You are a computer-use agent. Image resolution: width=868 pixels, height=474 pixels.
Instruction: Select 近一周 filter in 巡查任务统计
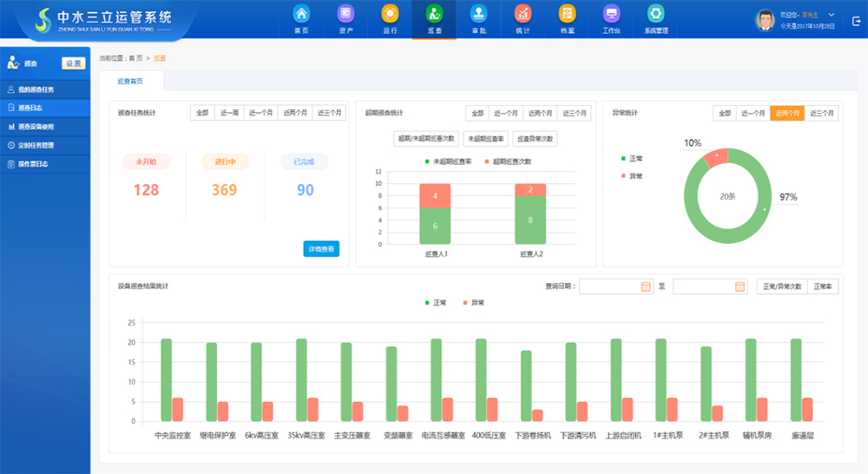(x=229, y=113)
